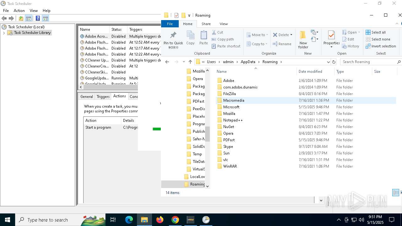Open File tab in Explorer

pos(170,24)
